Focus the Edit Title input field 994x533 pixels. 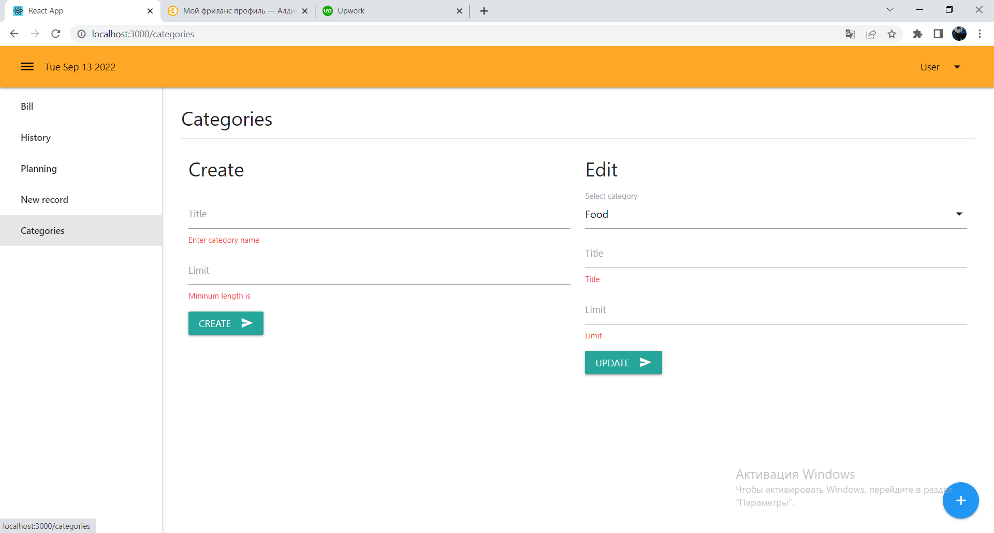776,254
